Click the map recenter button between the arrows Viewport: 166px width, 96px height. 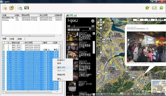pos(101,22)
